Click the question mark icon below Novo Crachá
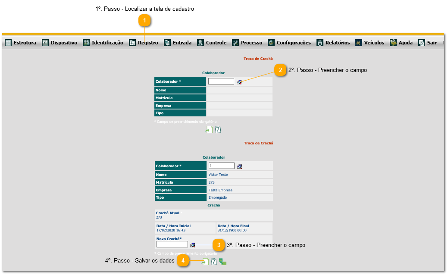The image size is (448, 275). (213, 261)
